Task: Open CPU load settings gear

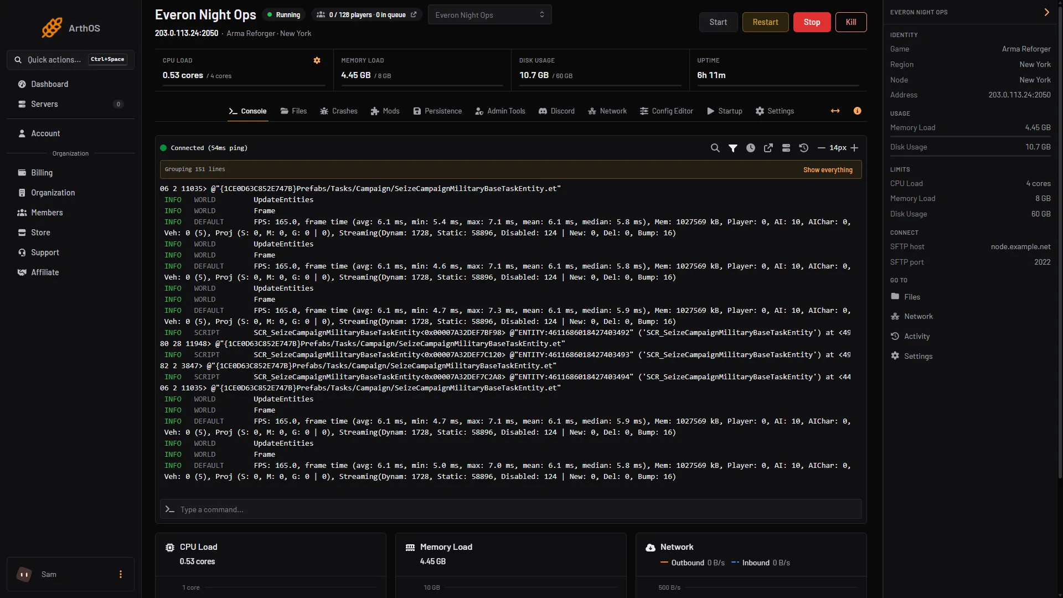Action: [317, 60]
